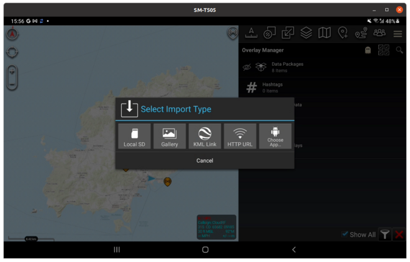Open the contacts group icon
410x262 pixels.
pos(380,33)
